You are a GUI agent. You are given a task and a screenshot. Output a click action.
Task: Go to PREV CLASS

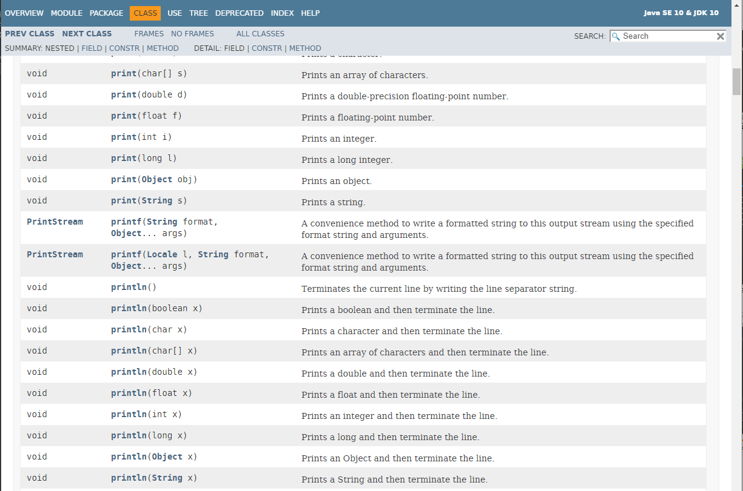click(x=30, y=34)
